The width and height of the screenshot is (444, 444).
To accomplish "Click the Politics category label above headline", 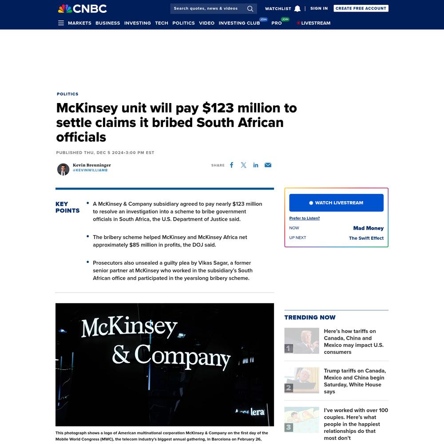I will point(67,94).
